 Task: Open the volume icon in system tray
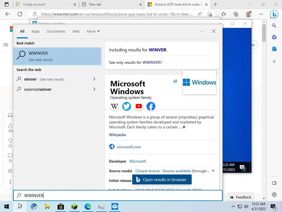click(x=246, y=206)
